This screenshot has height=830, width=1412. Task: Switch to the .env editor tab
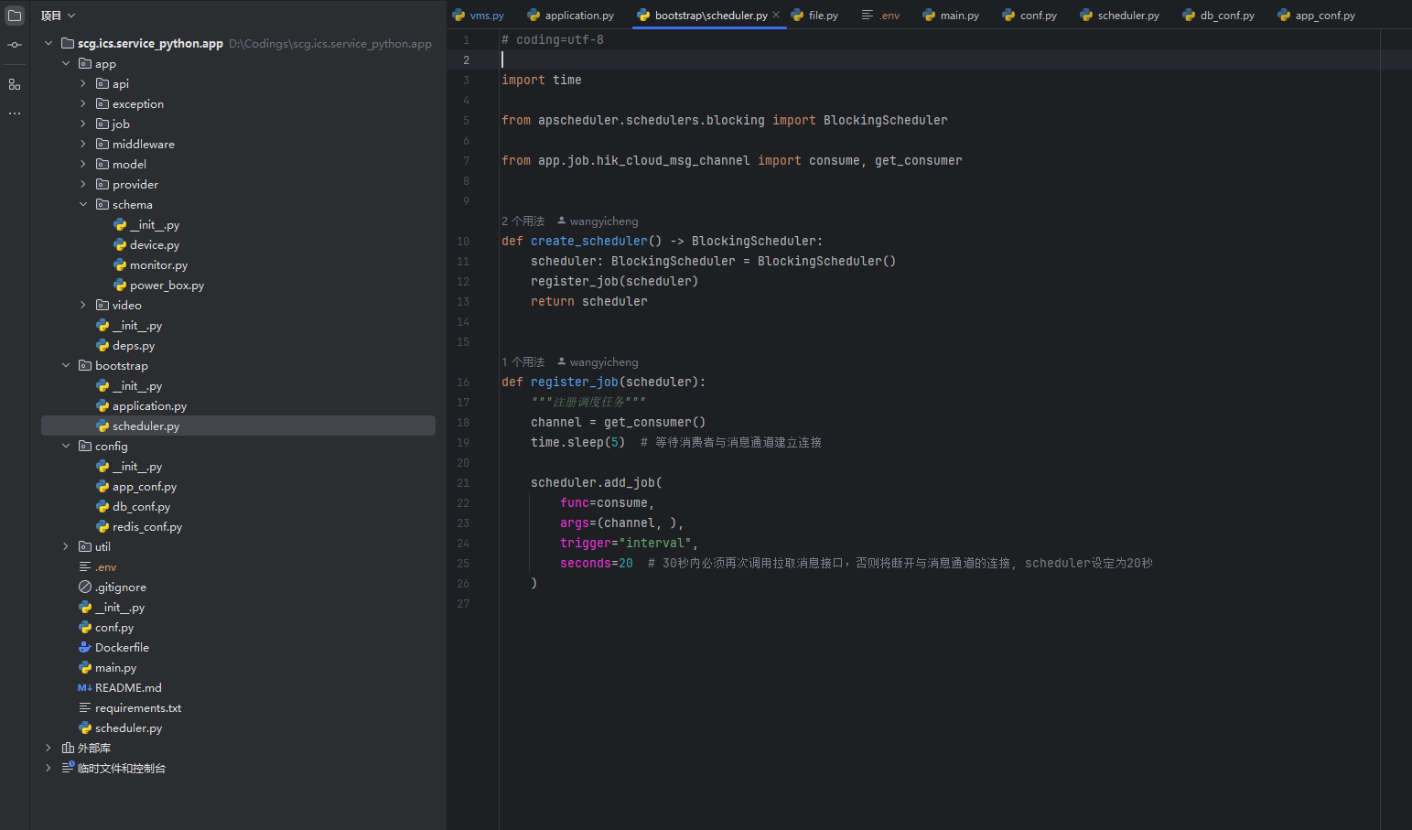(880, 16)
